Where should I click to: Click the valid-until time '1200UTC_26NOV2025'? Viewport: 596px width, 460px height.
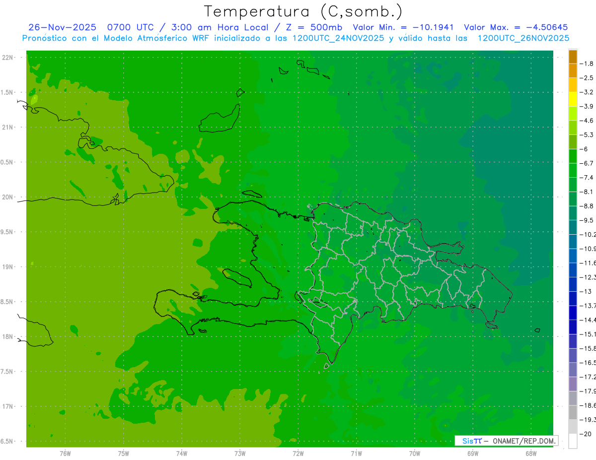[x=523, y=38]
